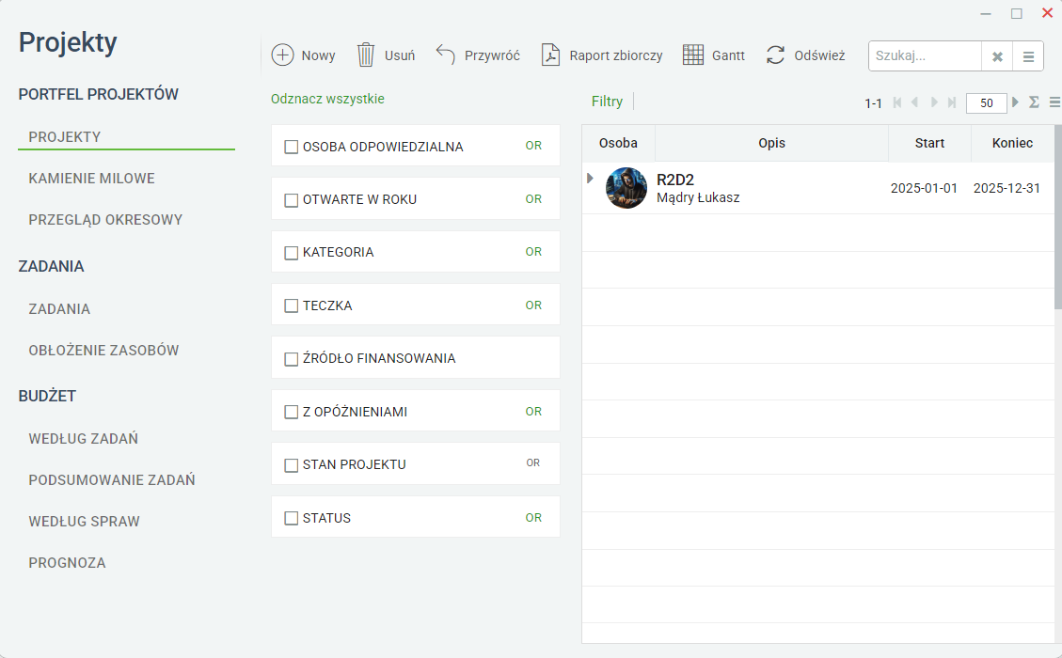The width and height of the screenshot is (1062, 658).
Task: Toggle OR for KATEGORIA filter
Action: (x=533, y=252)
